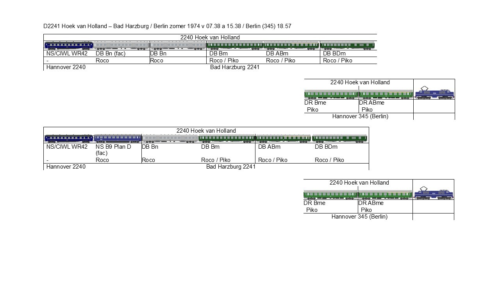Click "Hannover 2240" below the "DB Bn (fac)" table
This screenshot has width=500, height=281.
(66, 67)
